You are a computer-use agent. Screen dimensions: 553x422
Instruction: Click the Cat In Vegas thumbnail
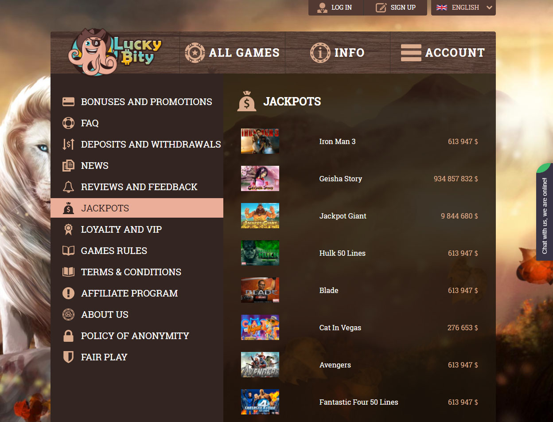coord(260,328)
